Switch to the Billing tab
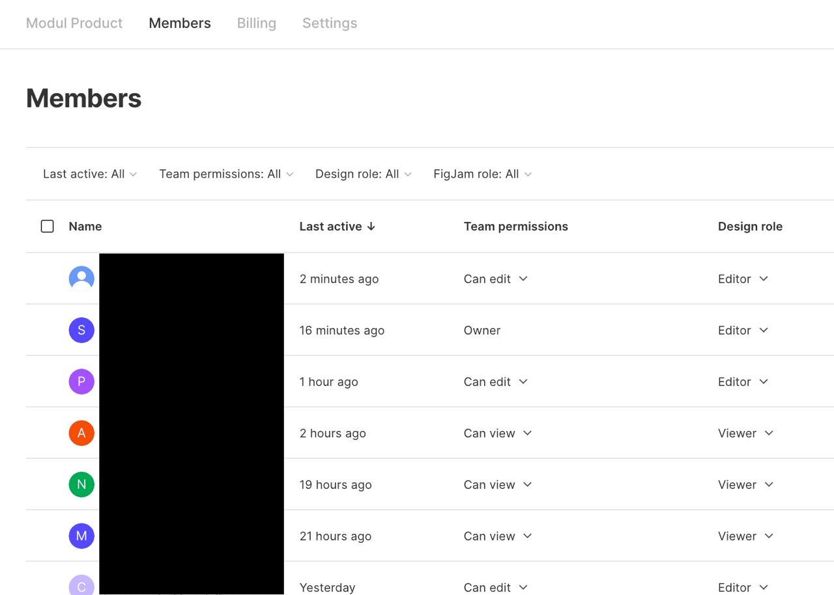 [x=257, y=23]
